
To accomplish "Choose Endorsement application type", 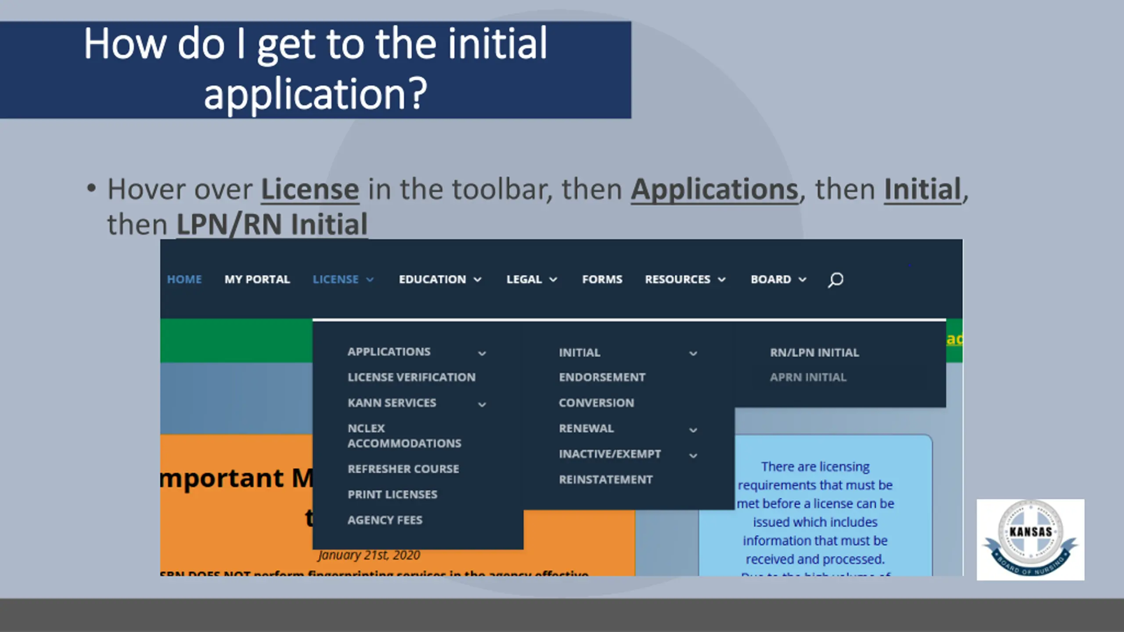I will coord(602,377).
